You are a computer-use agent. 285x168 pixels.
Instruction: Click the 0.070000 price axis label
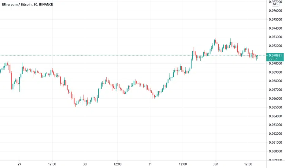[x=275, y=64]
